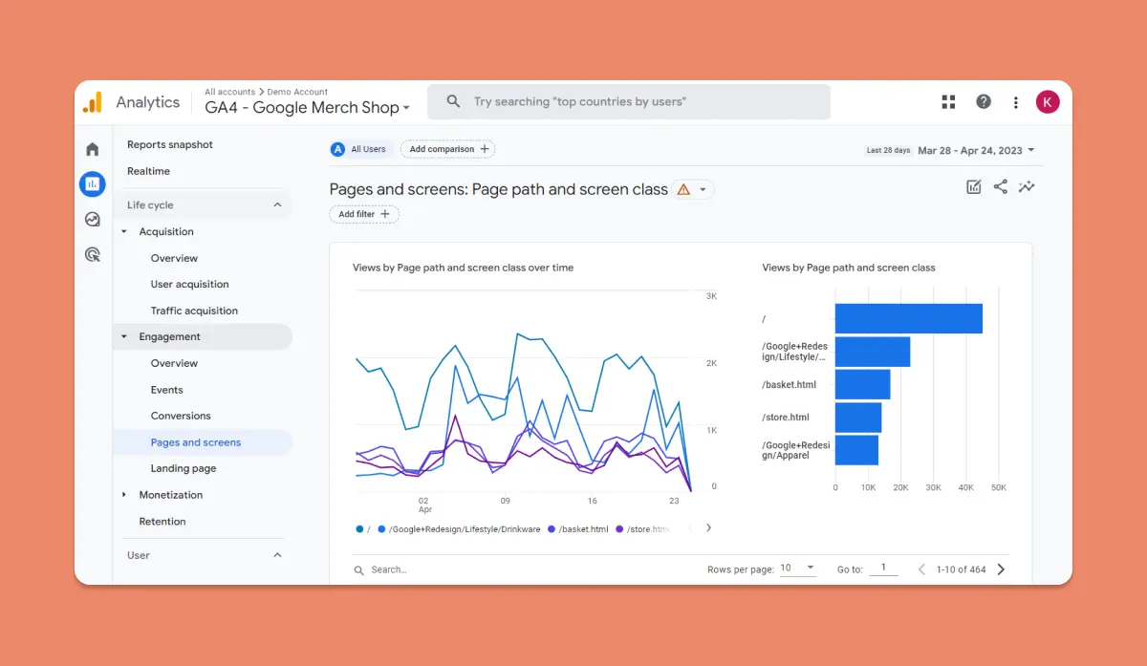Click the /Google+Redesign/Apparel bar
This screenshot has height=666, width=1147.
856,450
